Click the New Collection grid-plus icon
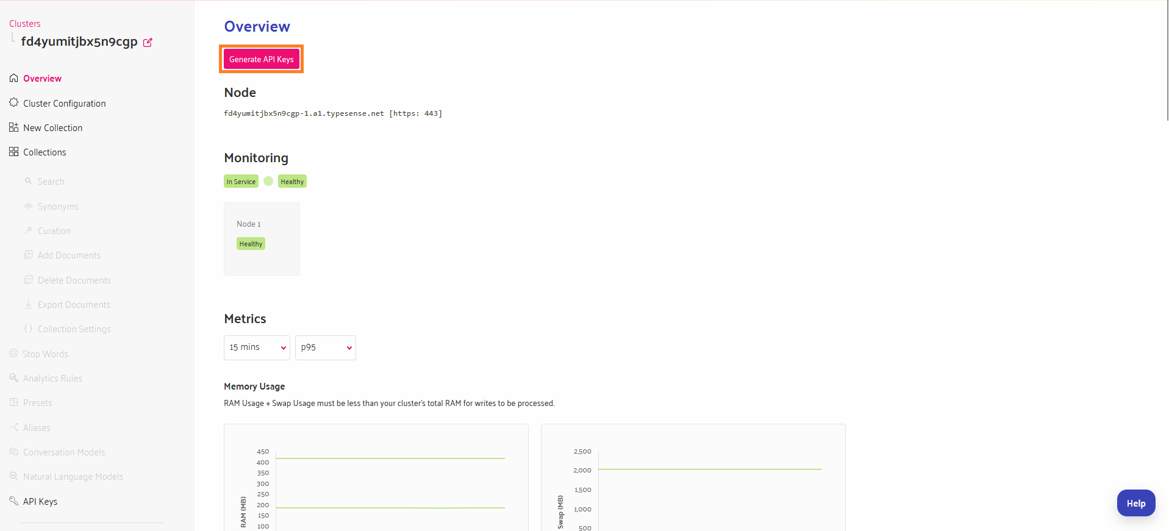Image resolution: width=1169 pixels, height=531 pixels. [13, 127]
